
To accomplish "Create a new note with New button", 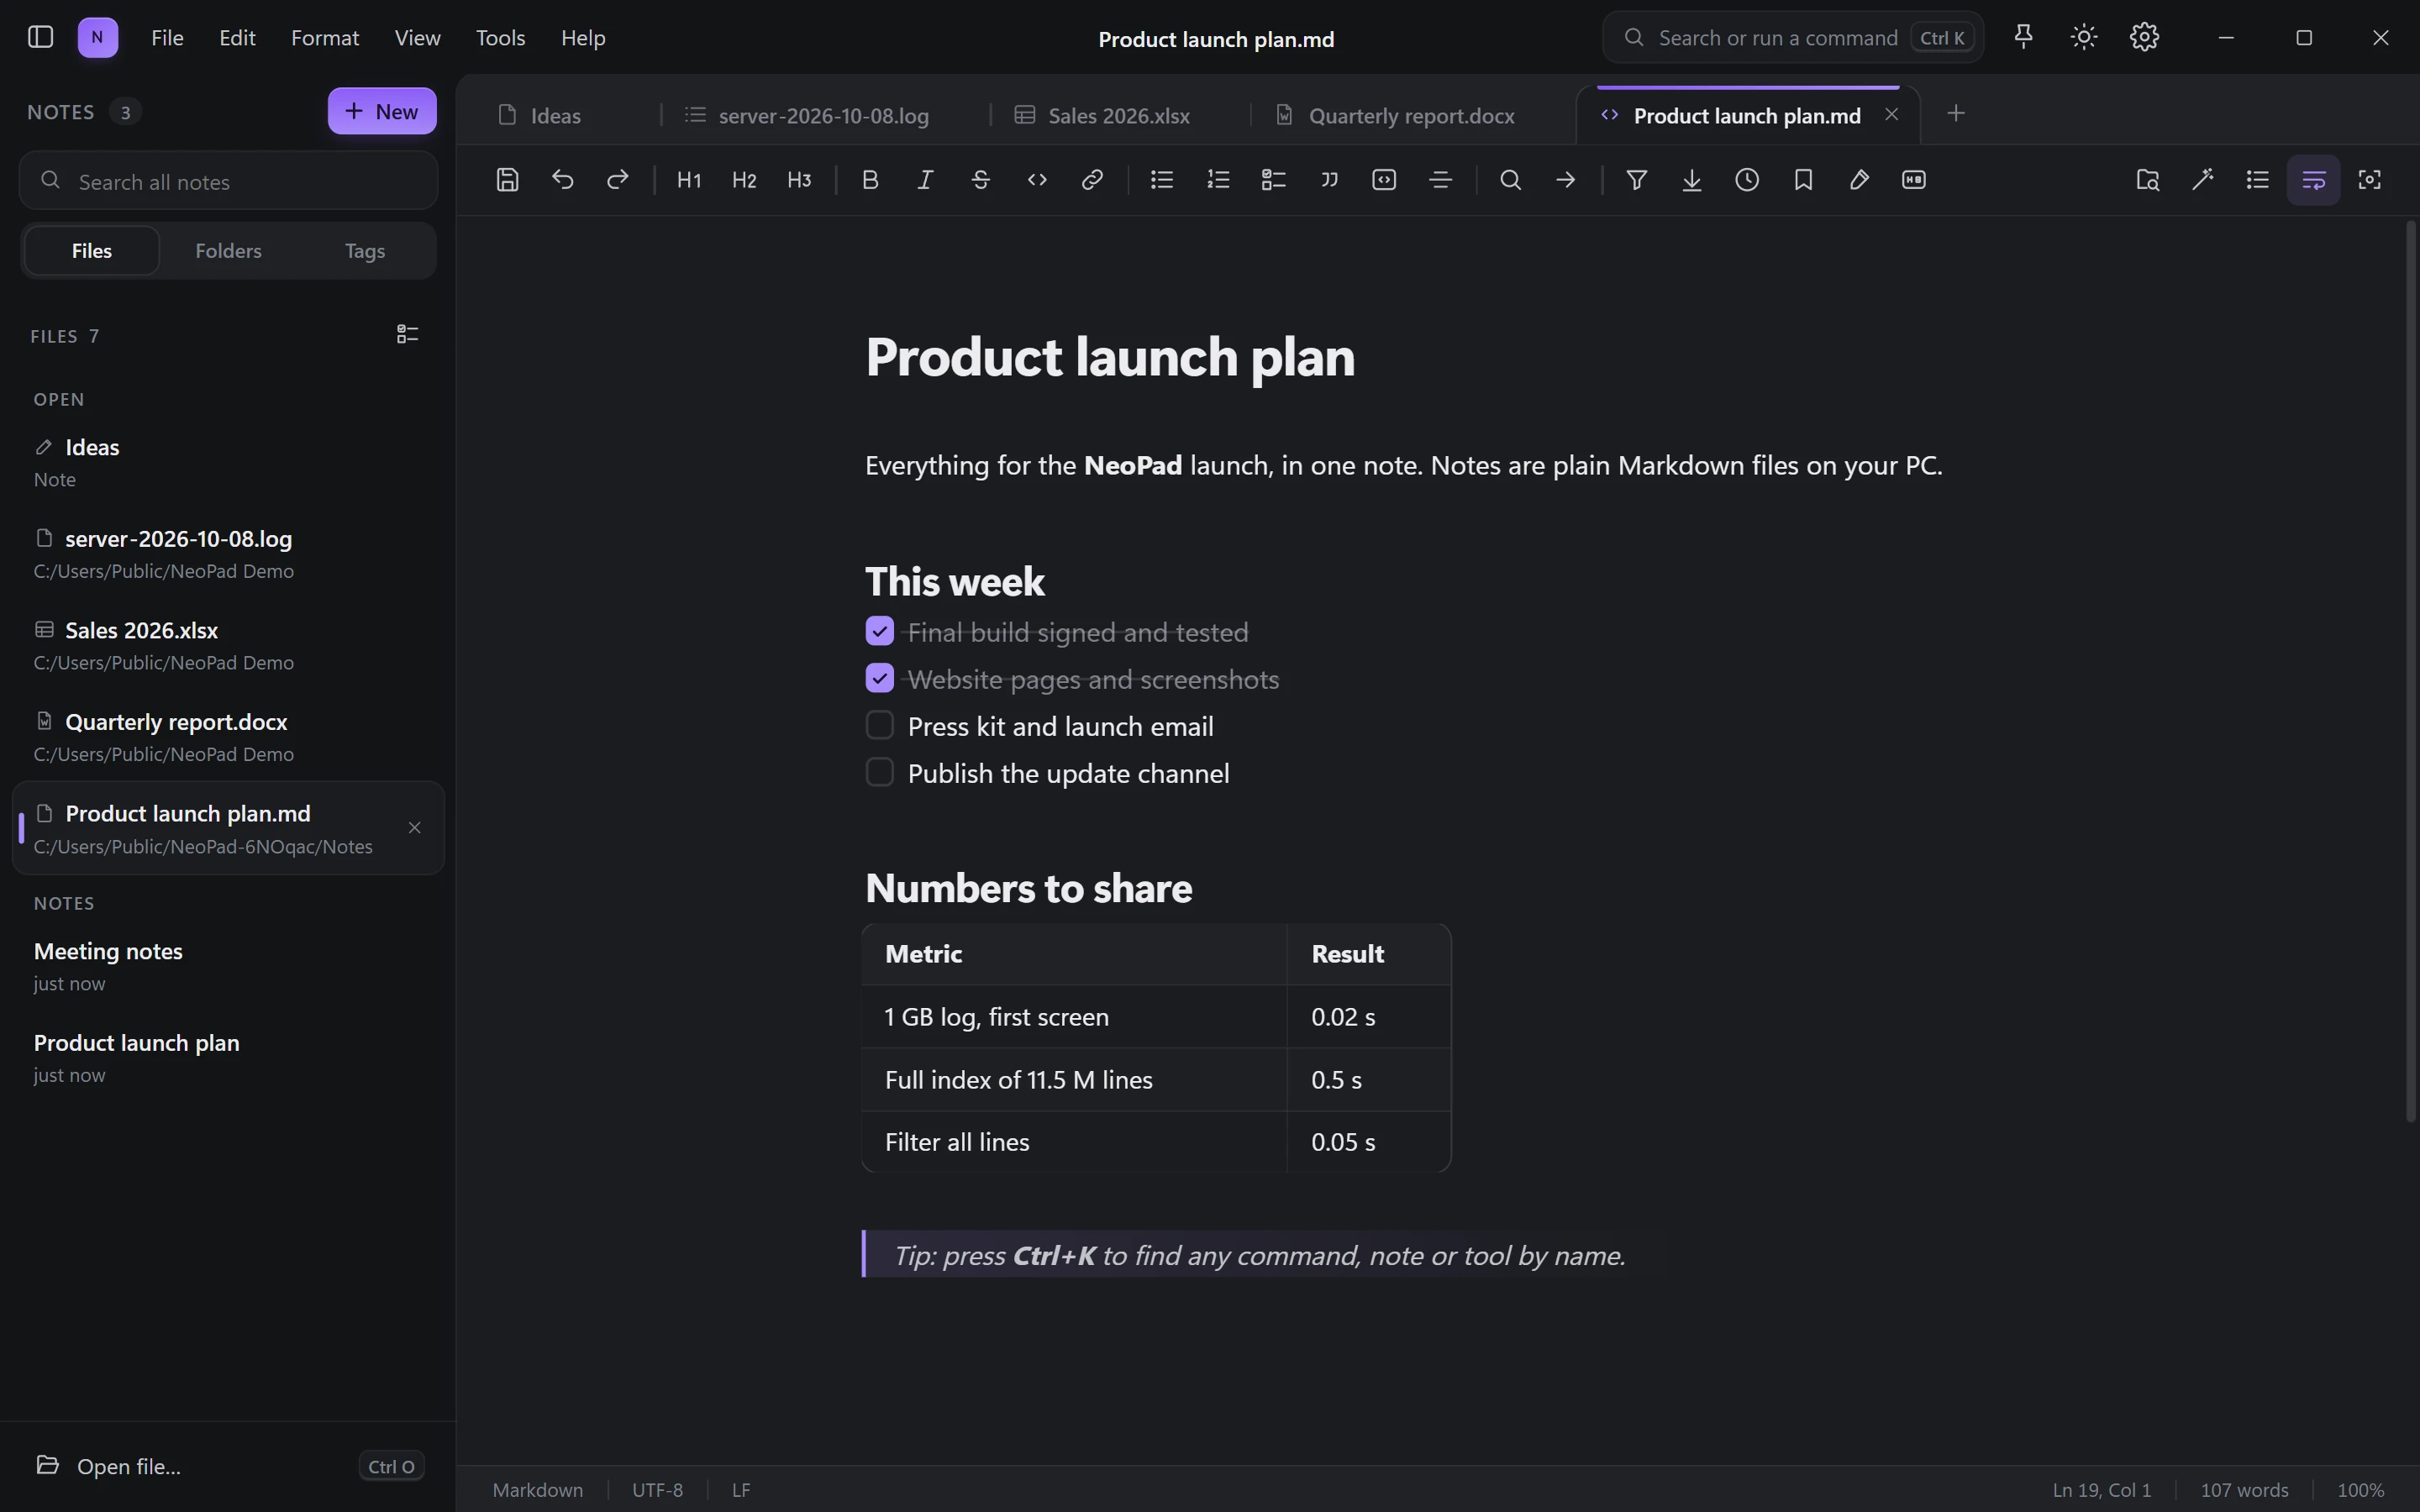I will (382, 111).
